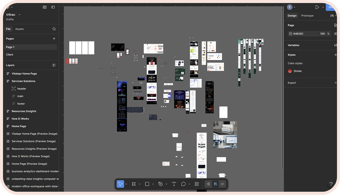Viewport: 340px width, 195px height.
Task: Select the Frame tool
Action: [x=133, y=184]
